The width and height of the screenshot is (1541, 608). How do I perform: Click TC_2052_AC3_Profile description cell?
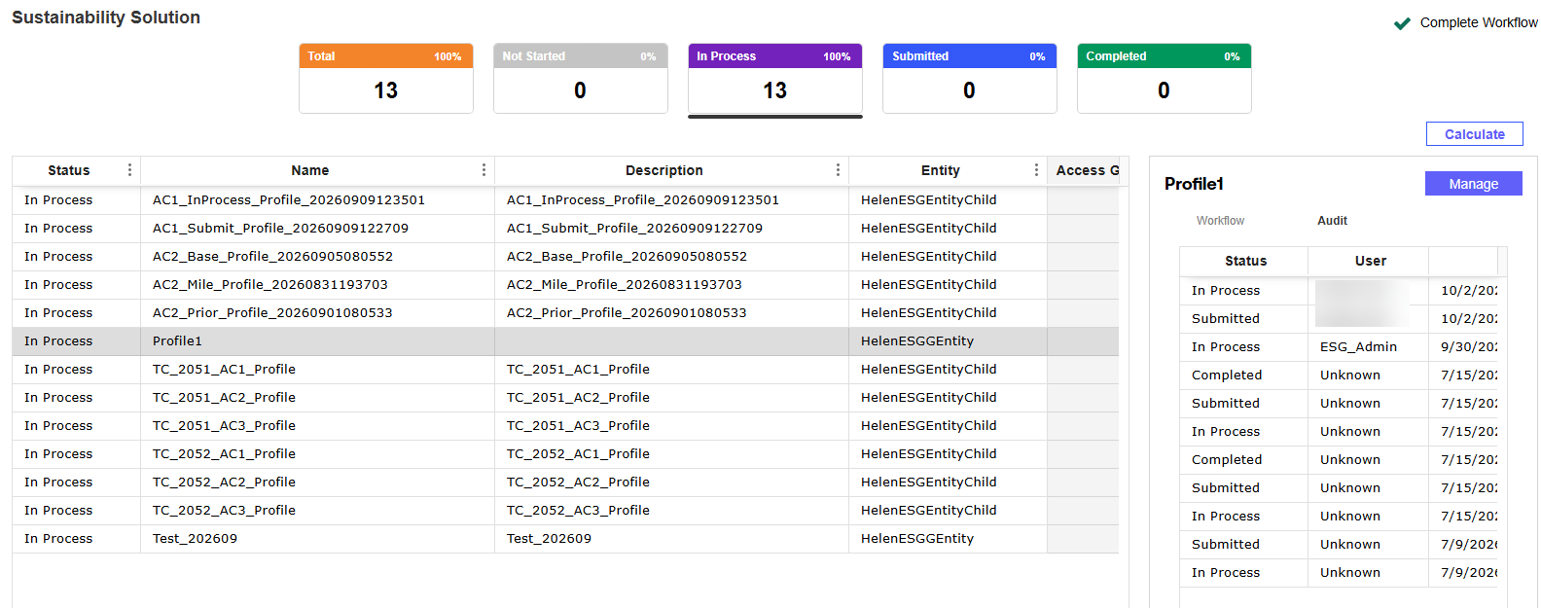click(x=671, y=511)
